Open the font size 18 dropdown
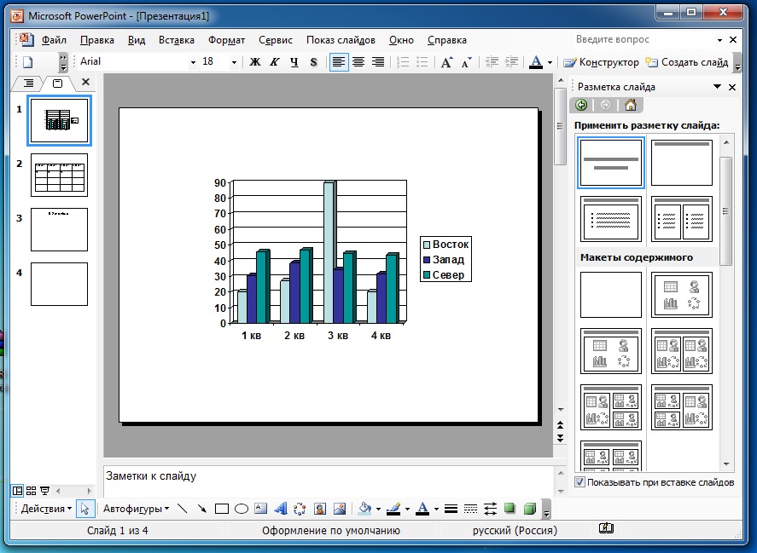 click(233, 62)
